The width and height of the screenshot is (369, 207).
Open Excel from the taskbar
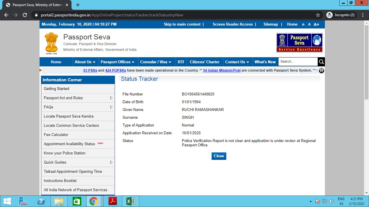coord(131,201)
